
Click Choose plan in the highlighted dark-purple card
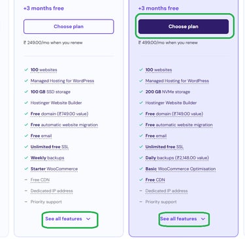tap(184, 27)
